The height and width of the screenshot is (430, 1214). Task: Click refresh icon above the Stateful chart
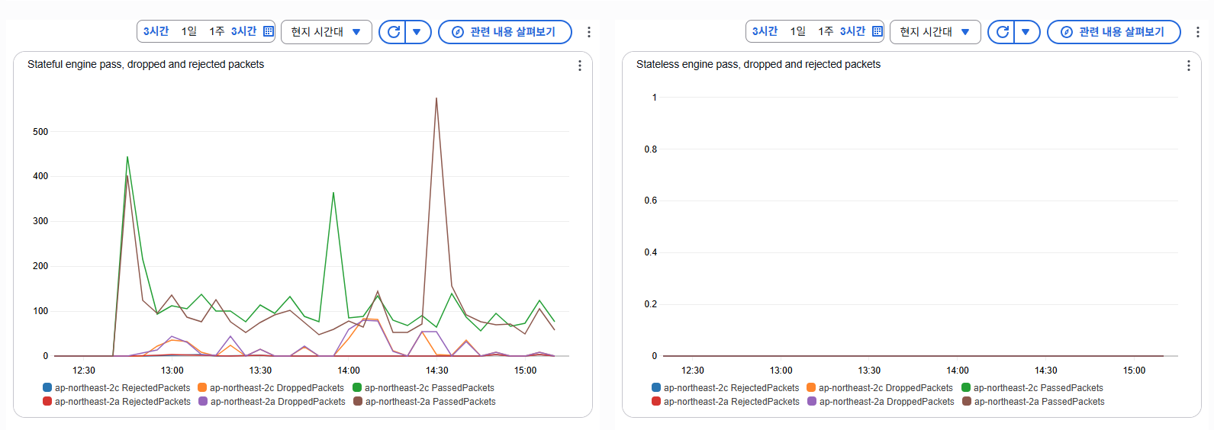(x=394, y=32)
